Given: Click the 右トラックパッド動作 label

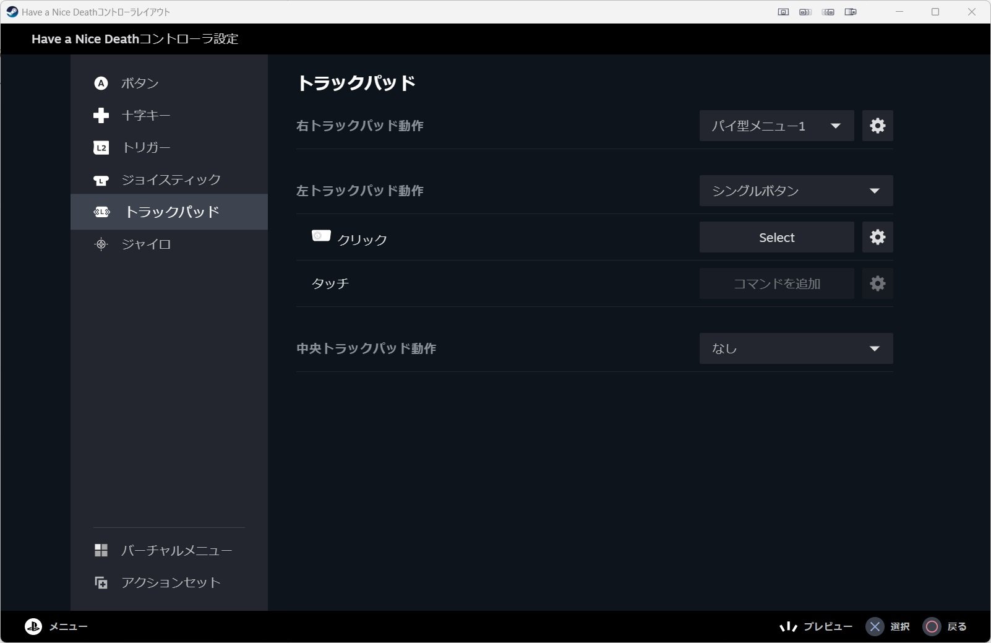Looking at the screenshot, I should [360, 126].
